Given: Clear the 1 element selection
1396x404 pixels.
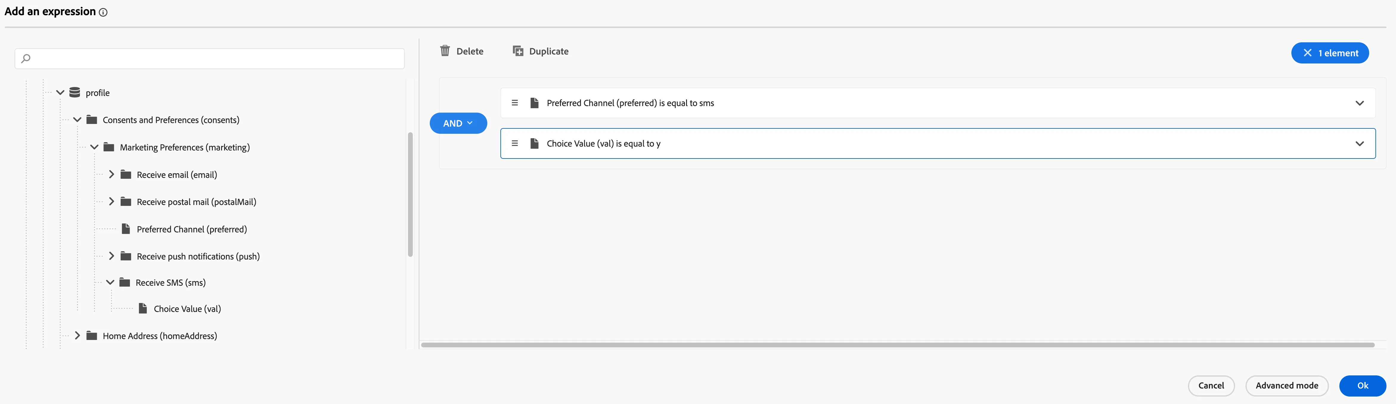Looking at the screenshot, I should click(x=1308, y=53).
